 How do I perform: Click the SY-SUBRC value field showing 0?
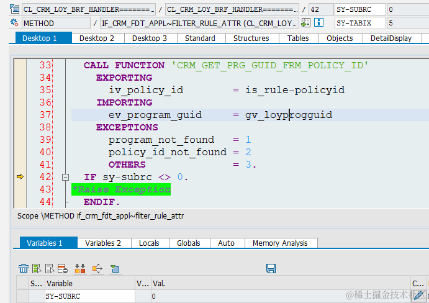point(408,9)
